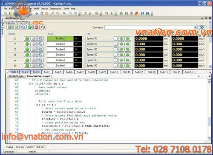Open the Command history dropdown arrow
Viewport: 213px width, 155px height.
[196, 27]
